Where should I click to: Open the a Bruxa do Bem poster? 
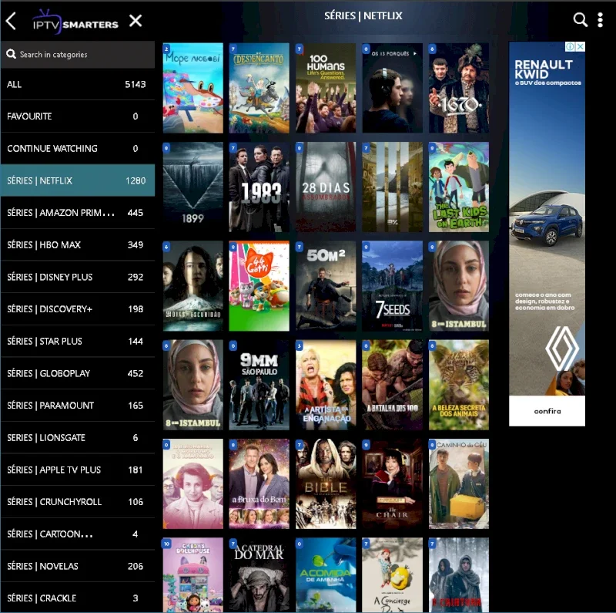coord(259,483)
